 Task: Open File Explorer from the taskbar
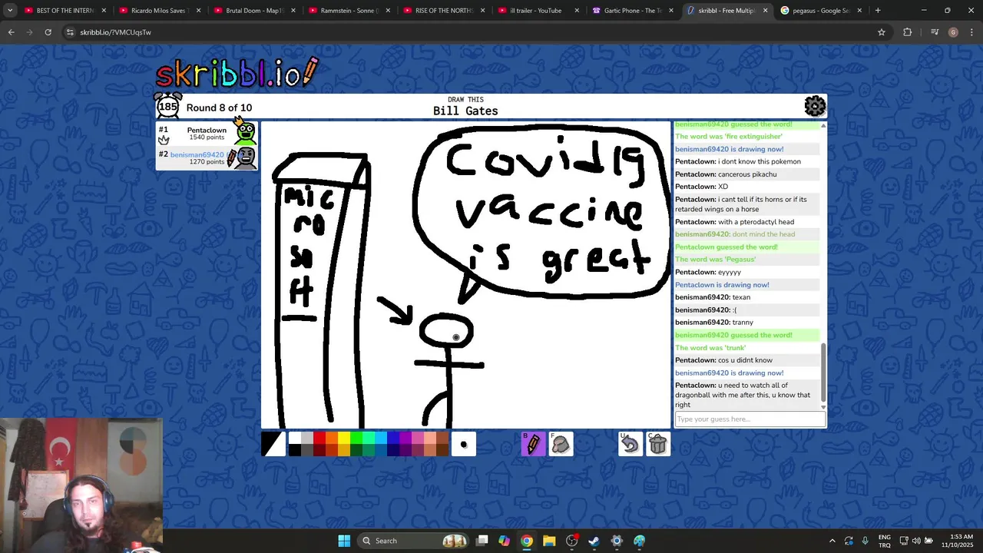click(x=549, y=541)
